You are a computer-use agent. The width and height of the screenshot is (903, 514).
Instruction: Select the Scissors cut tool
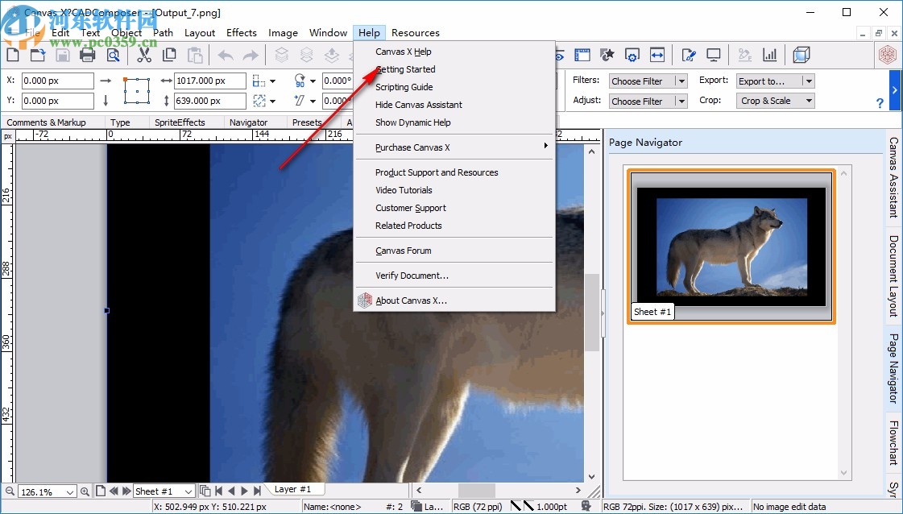tap(146, 55)
